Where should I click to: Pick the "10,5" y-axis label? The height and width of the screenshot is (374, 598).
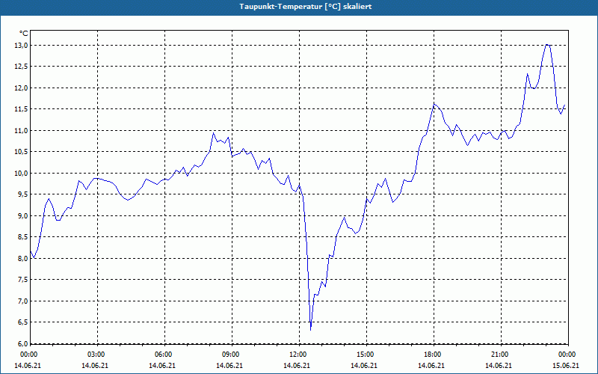point(22,152)
